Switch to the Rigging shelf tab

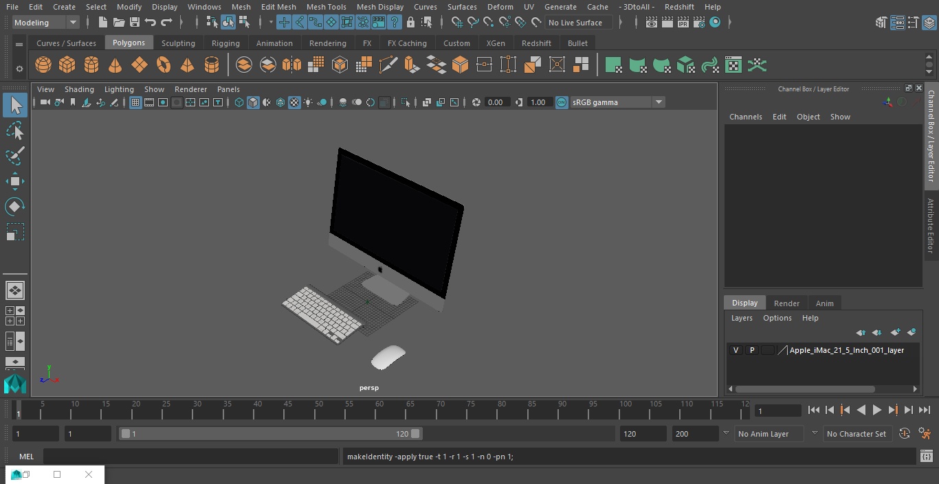[x=225, y=43]
